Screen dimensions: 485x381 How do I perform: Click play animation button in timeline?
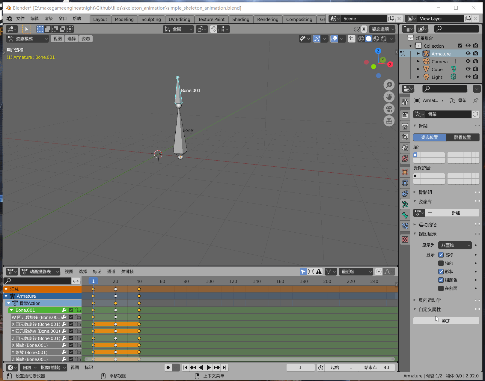(x=209, y=368)
